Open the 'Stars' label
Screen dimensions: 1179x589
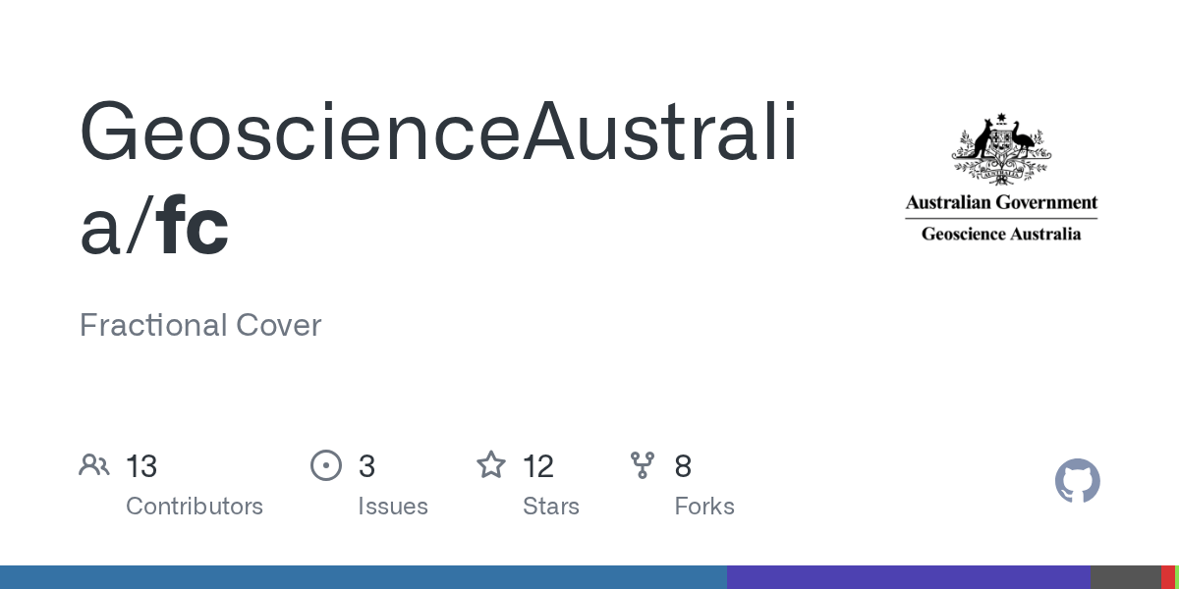[551, 507]
